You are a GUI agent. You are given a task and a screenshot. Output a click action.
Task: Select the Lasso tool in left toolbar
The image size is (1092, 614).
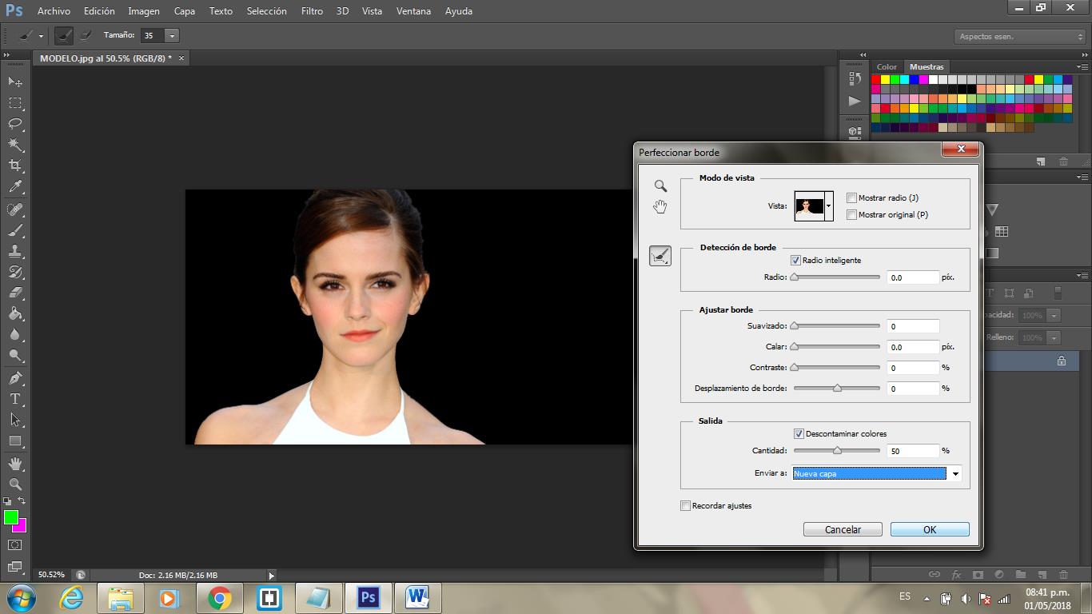tap(15, 124)
